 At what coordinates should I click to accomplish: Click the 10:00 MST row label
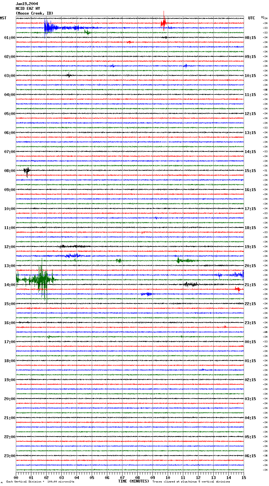10,209
